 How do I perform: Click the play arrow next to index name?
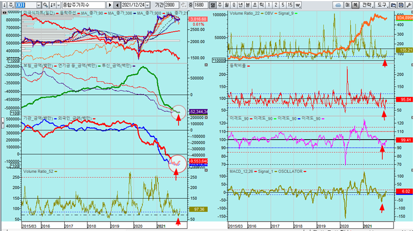pos(110,4)
